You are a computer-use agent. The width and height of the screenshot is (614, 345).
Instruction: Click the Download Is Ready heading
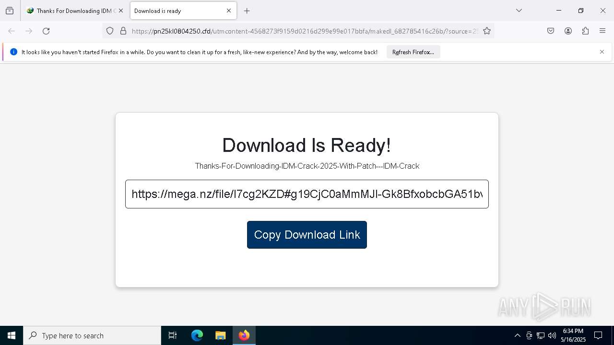307,145
